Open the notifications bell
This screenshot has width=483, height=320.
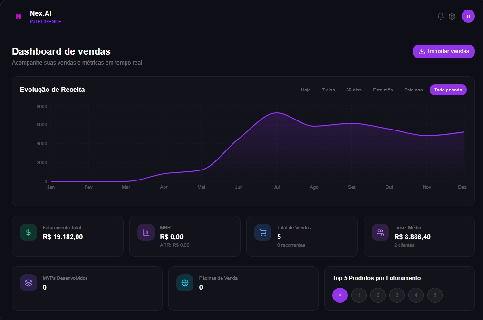440,16
